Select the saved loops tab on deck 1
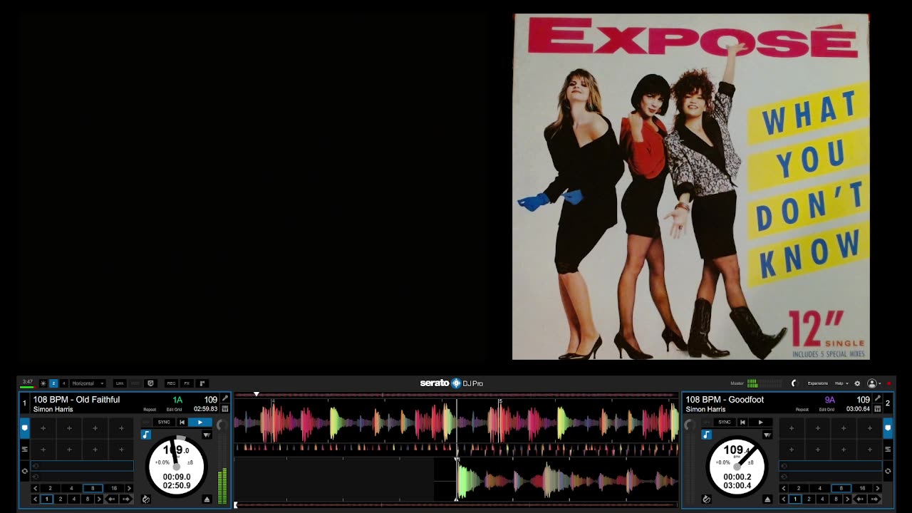 coord(25,449)
